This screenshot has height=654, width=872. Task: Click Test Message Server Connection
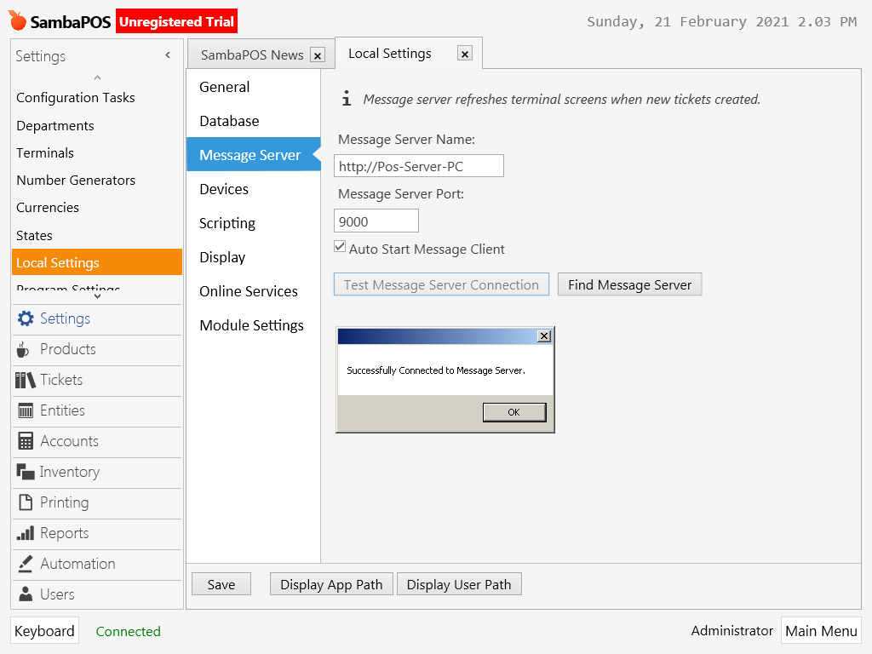click(x=441, y=284)
